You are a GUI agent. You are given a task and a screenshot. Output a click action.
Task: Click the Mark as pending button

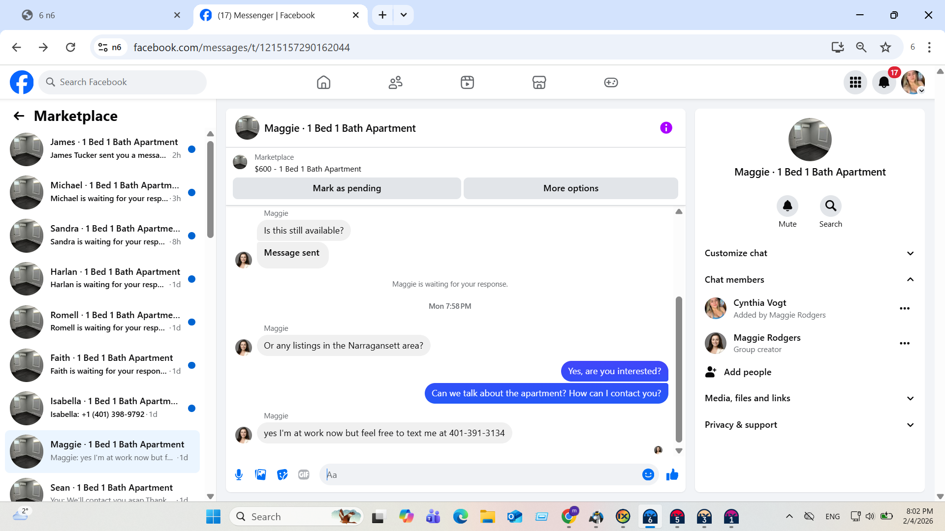[346, 188]
